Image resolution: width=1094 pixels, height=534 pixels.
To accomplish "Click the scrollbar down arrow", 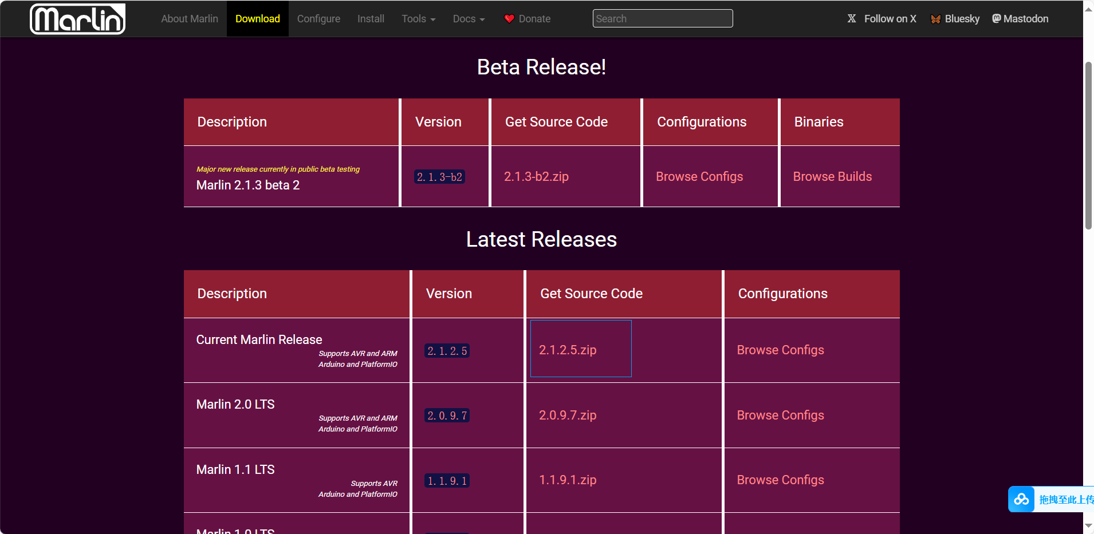I will (1088, 525).
